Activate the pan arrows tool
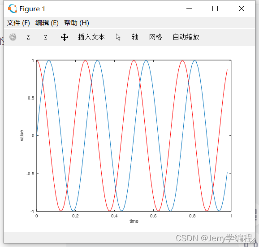The width and height of the screenshot is (259, 247). coord(65,37)
